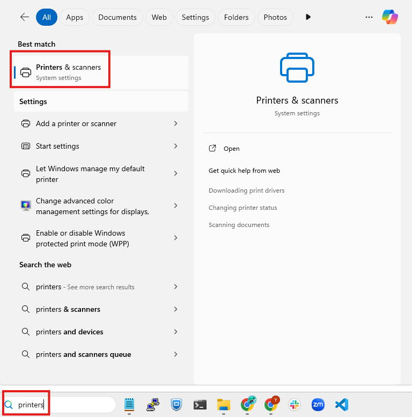Open File Explorer from the taskbar
The width and height of the screenshot is (412, 417).
click(x=224, y=404)
